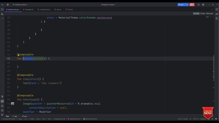
Task: Open Notifications bell on right sidebar
Action: (x=217, y=9)
